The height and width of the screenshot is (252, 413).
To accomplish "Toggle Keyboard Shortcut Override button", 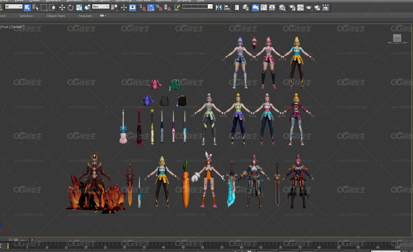I will click(x=133, y=8).
